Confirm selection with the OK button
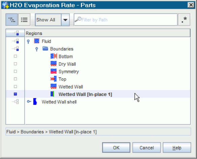Screen dimensions: 197x159 (116, 148)
